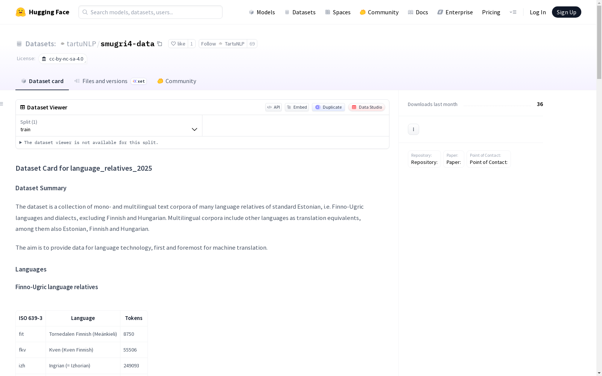602x376 pixels.
Task: Click the ISO 639-3 column header
Action: click(30, 318)
